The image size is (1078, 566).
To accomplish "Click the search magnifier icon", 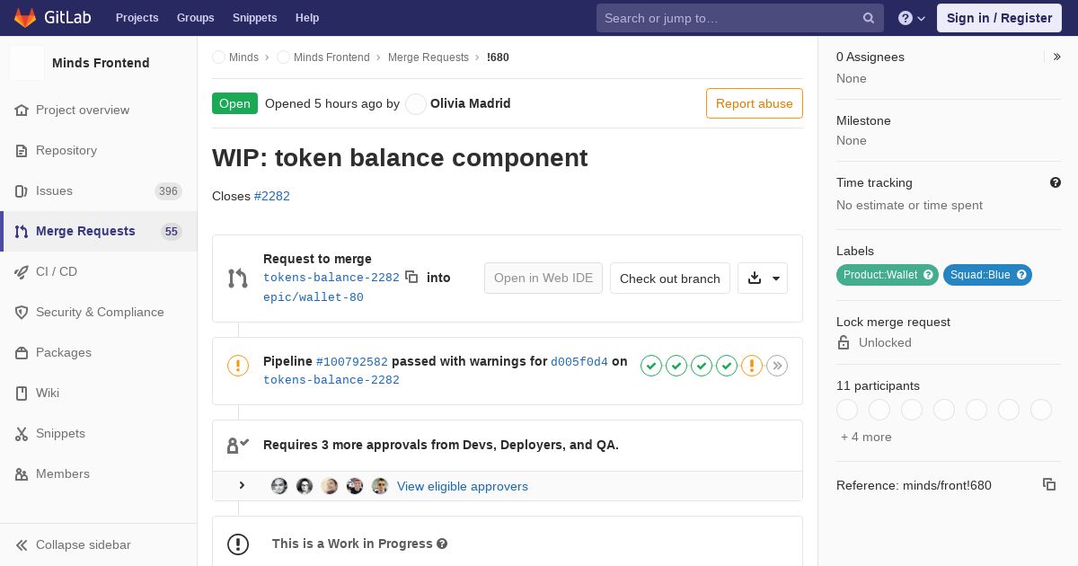I will (x=869, y=18).
